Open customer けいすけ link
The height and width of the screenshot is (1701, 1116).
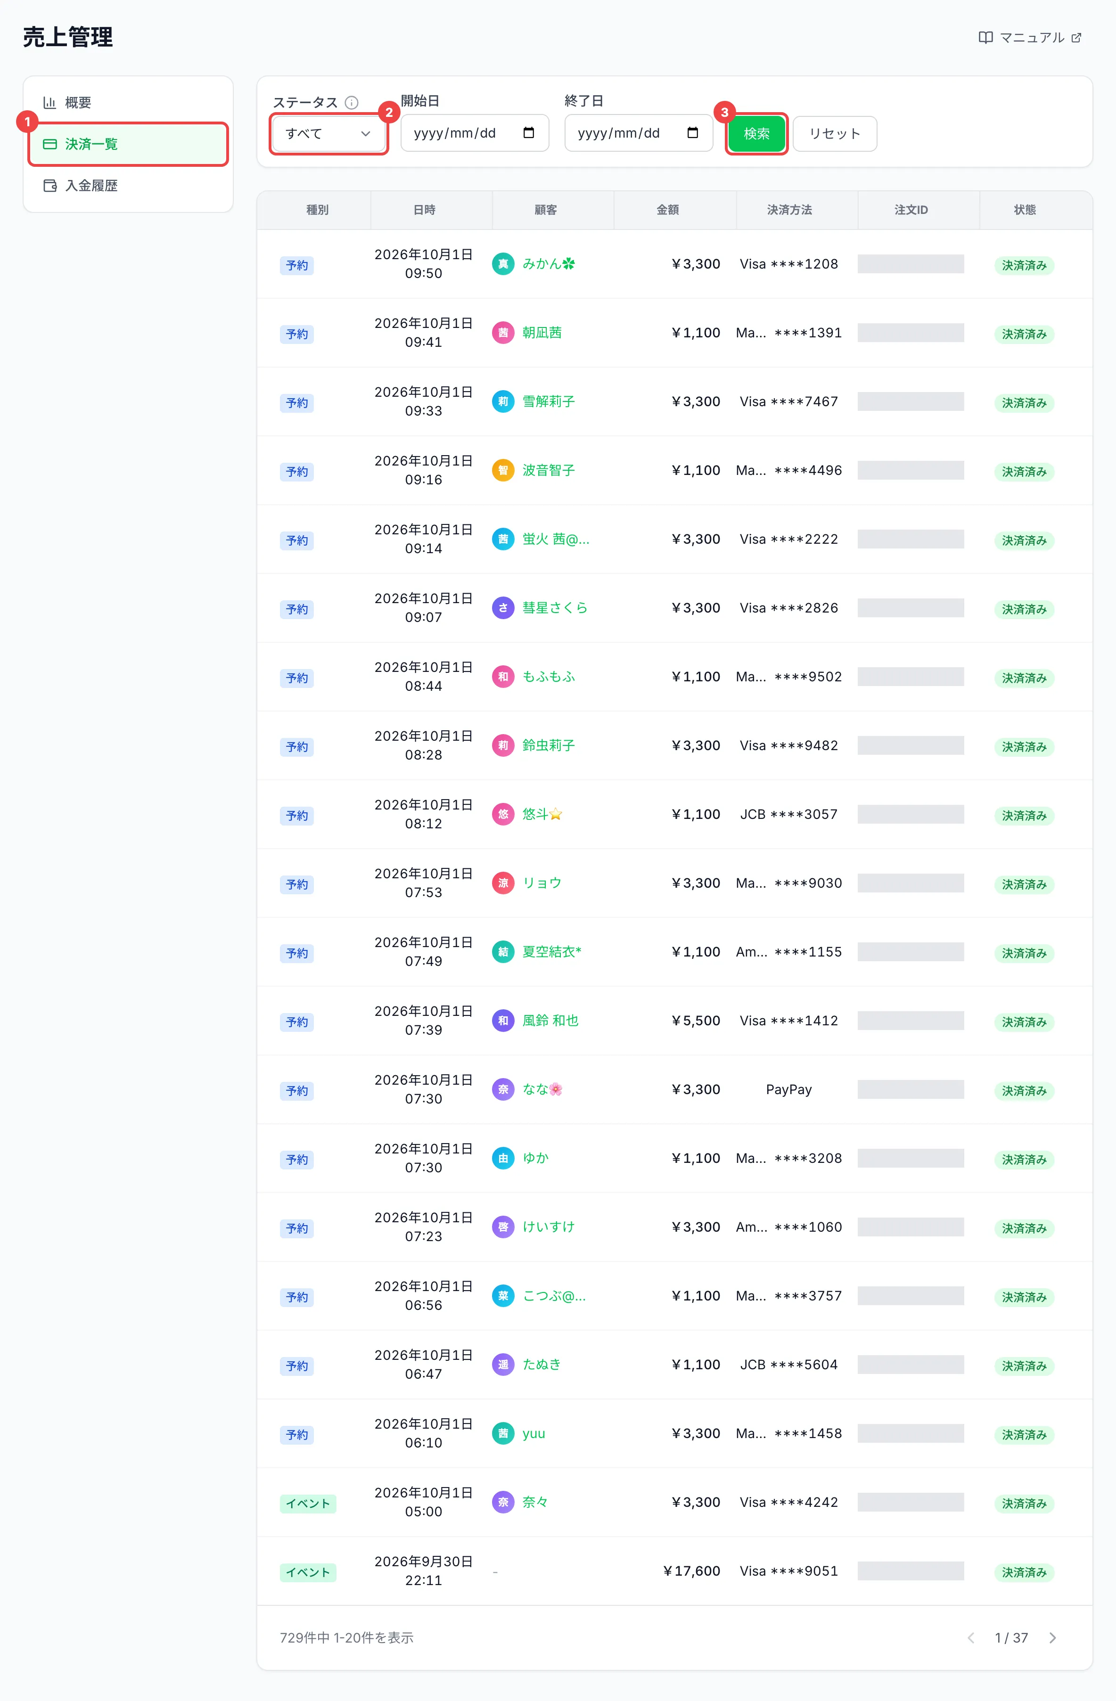coord(549,1227)
